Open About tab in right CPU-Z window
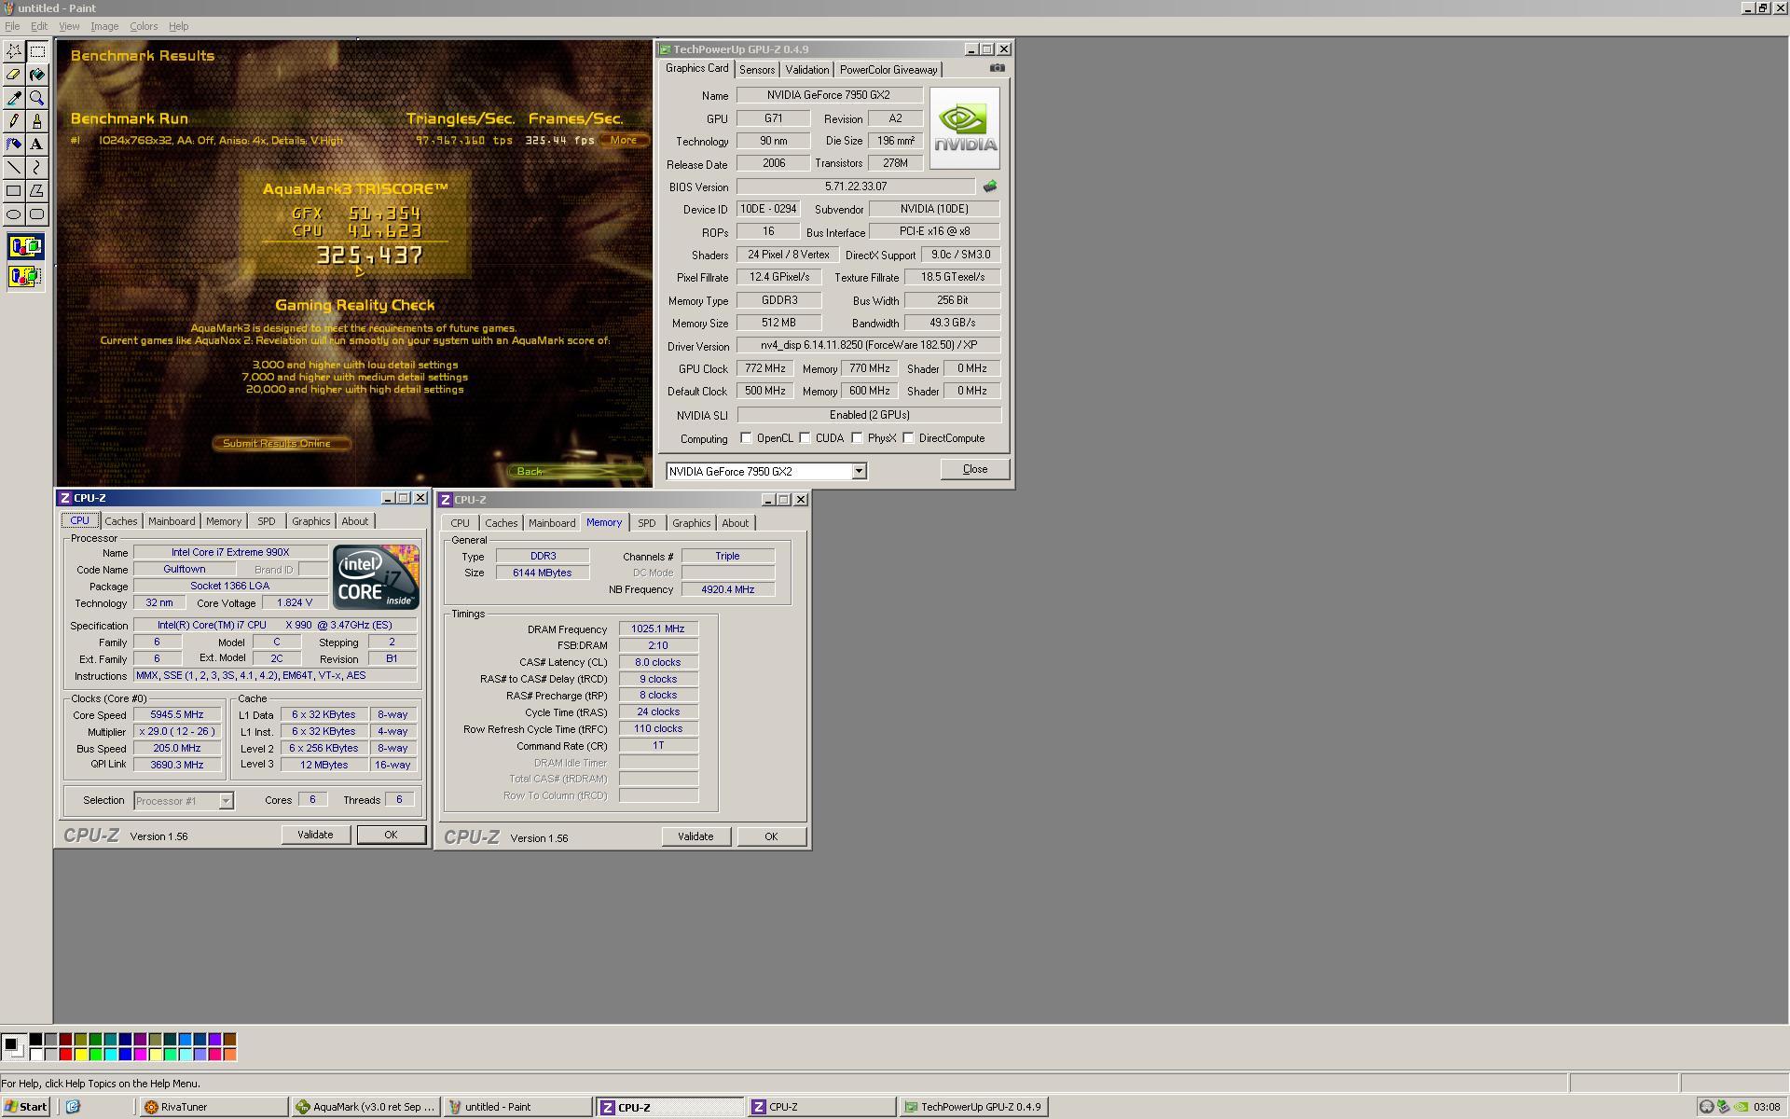Viewport: 1790px width, 1119px height. click(735, 523)
